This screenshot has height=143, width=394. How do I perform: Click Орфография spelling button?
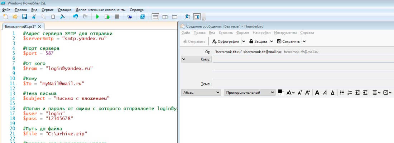click(x=225, y=41)
